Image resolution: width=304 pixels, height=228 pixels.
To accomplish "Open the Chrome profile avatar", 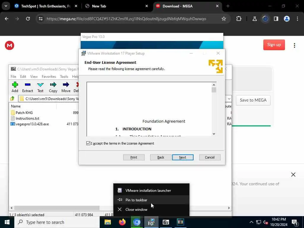I will [x=287, y=19].
